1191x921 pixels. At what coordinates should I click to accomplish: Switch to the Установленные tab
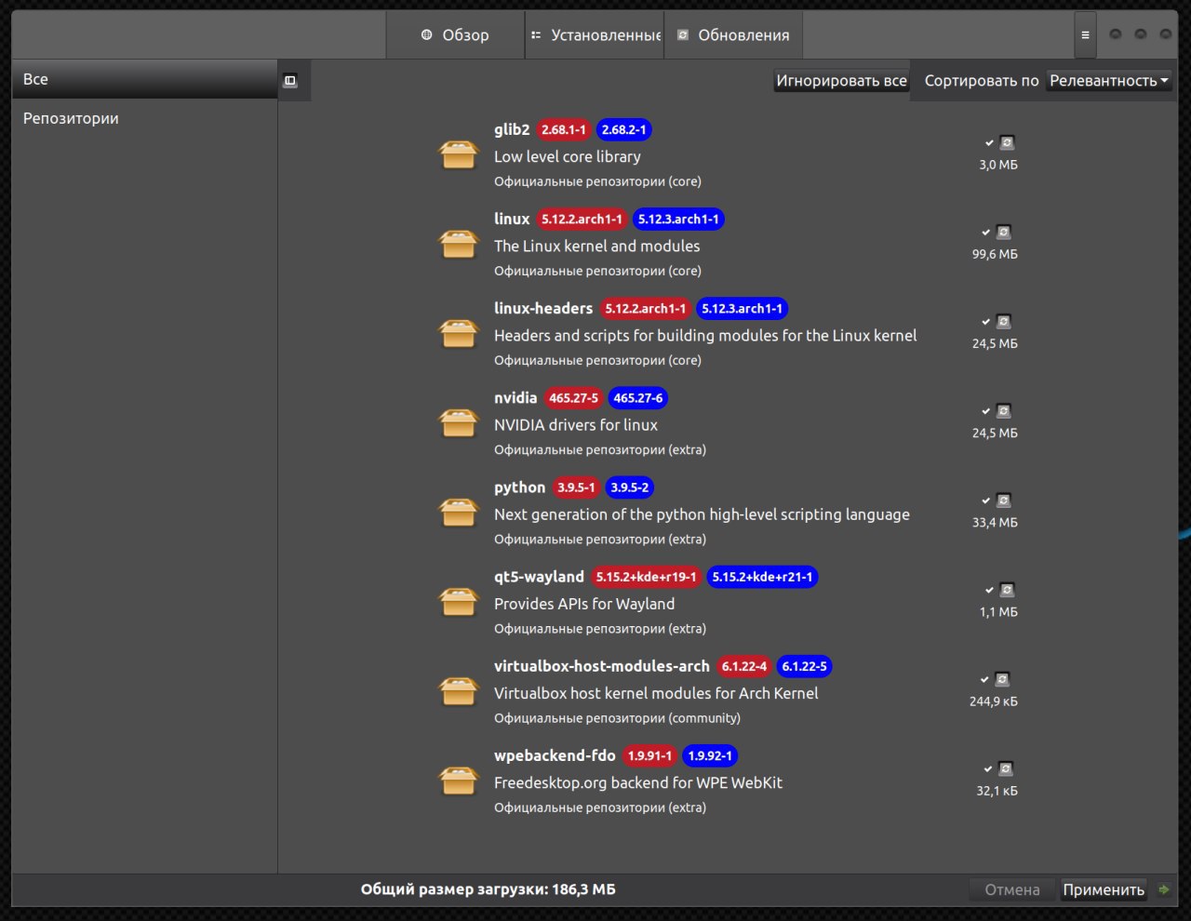(595, 35)
